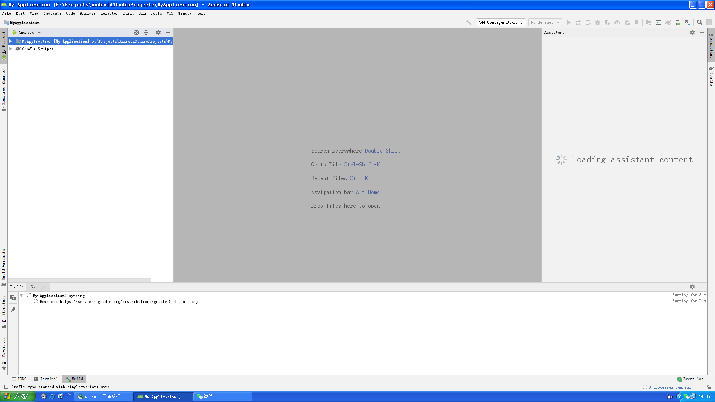Click the Stop square icon
Image resolution: width=715 pixels, height=402 pixels.
pyautogui.click(x=636, y=22)
